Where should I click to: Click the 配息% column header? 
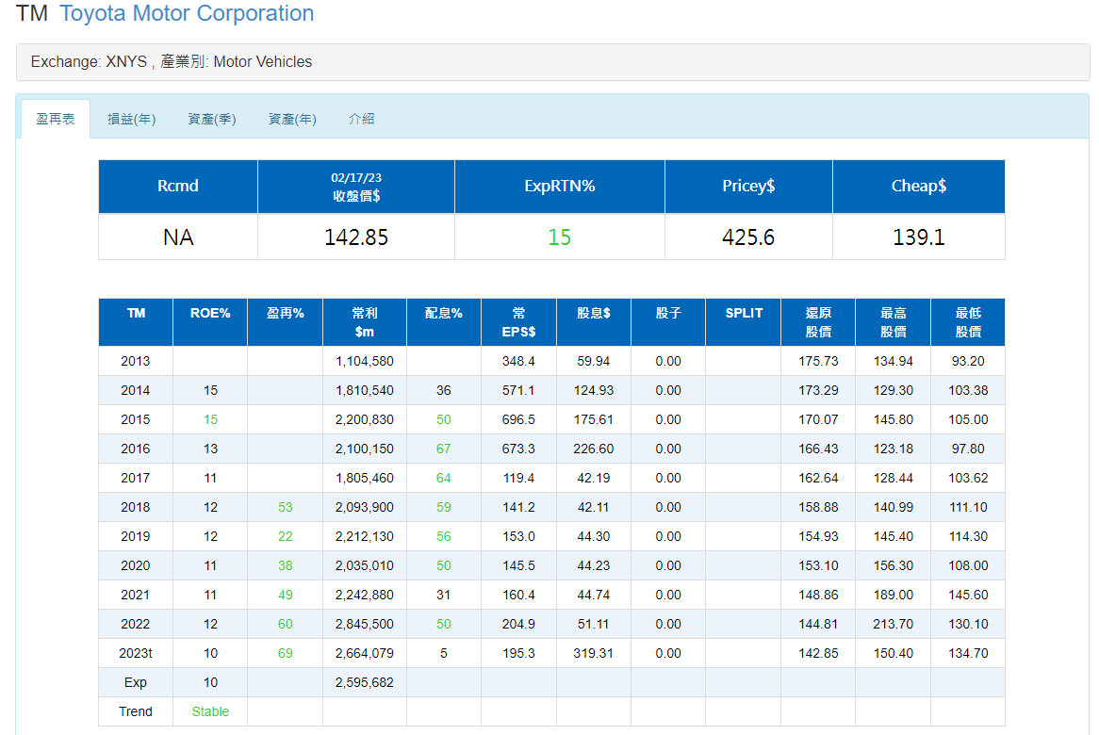444,322
